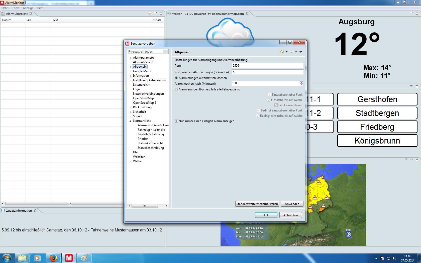Viewport: 421px width, 263px height.
Task: Open the Anzeige menu
Action: pos(28,8)
